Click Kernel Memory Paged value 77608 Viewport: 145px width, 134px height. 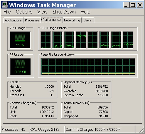click(103, 112)
